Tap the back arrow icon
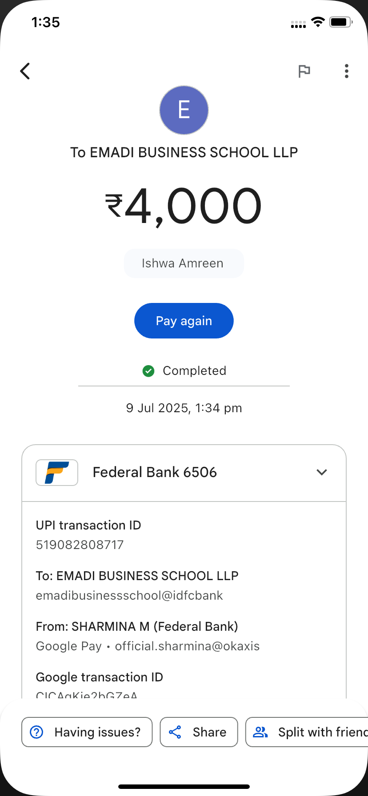 click(x=25, y=71)
